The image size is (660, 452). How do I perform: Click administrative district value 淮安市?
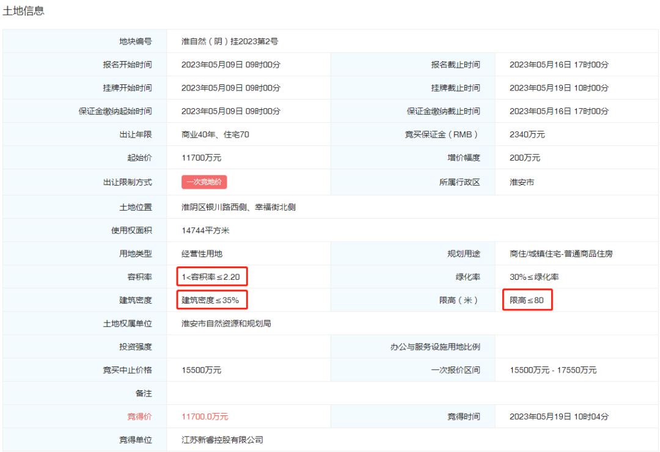pyautogui.click(x=522, y=182)
